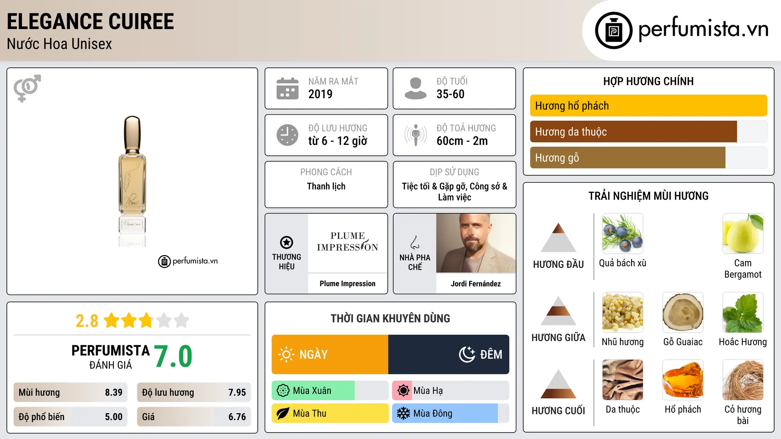Viewport: 781px width, 439px height.
Task: Click the Mùa Thu season bar
Action: (x=330, y=413)
